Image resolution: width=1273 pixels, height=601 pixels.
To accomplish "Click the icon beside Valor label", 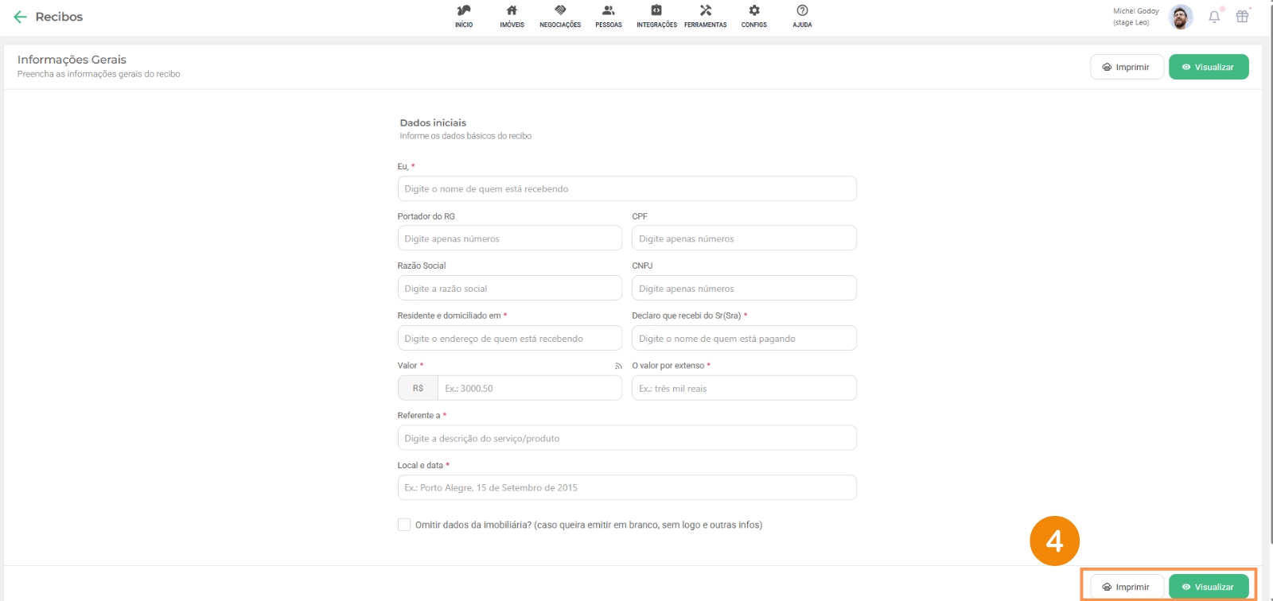I will tap(618, 366).
